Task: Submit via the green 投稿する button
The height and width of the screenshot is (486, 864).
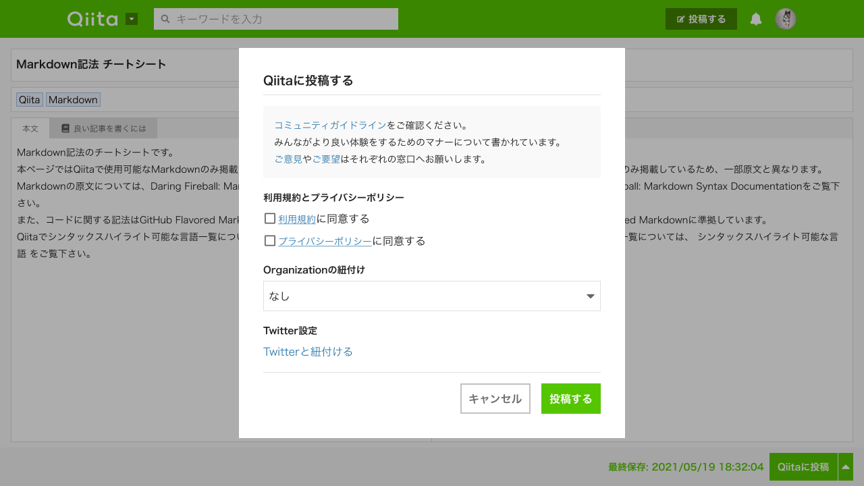Action: coord(570,398)
